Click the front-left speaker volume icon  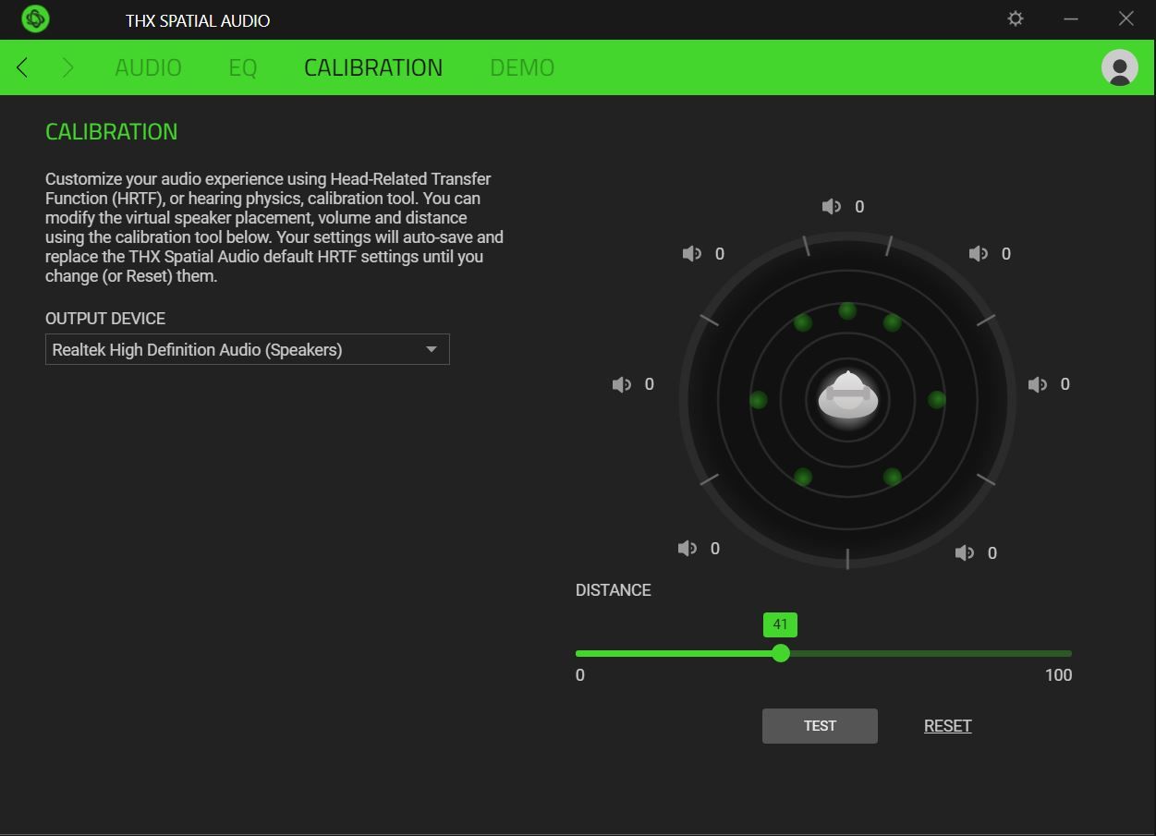[x=691, y=254]
